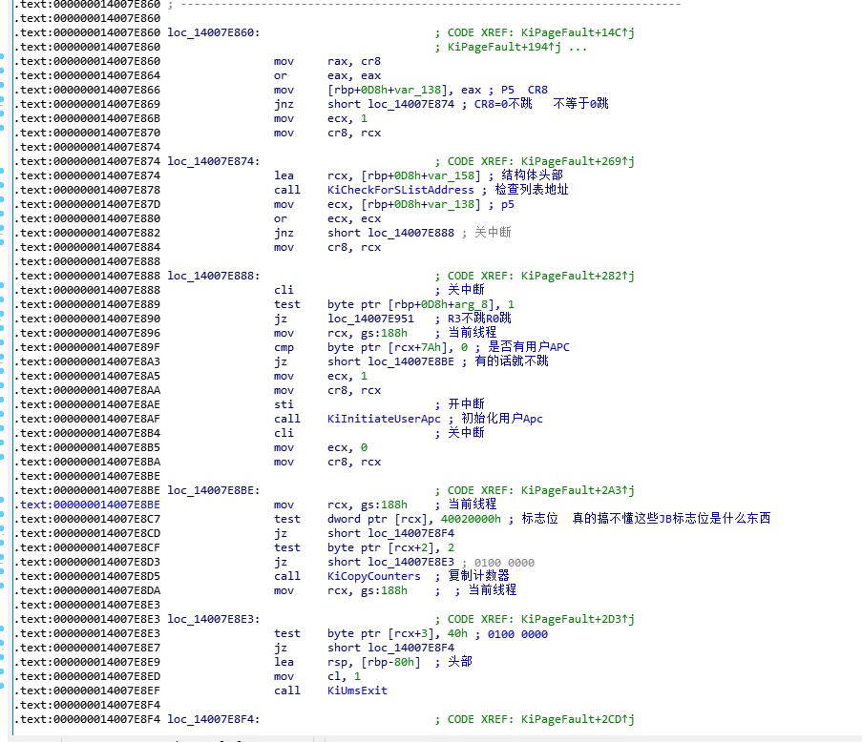Select var_158 in the lea rcx instruction
862x742 pixels.
coord(451,175)
